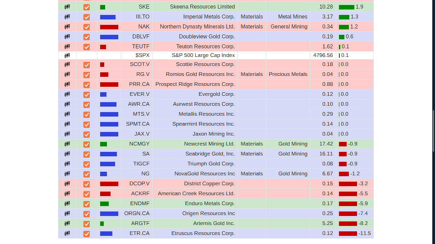Click chart icon in PRR.CA row
The width and height of the screenshot is (435, 244).
click(67, 84)
